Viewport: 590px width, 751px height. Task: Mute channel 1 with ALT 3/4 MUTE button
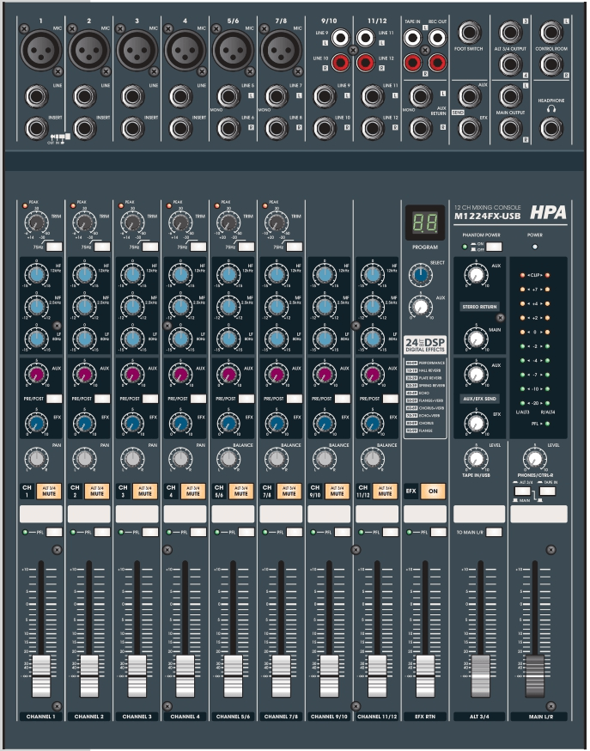[50, 492]
